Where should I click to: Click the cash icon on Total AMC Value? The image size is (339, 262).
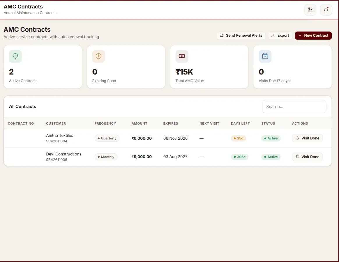click(182, 56)
